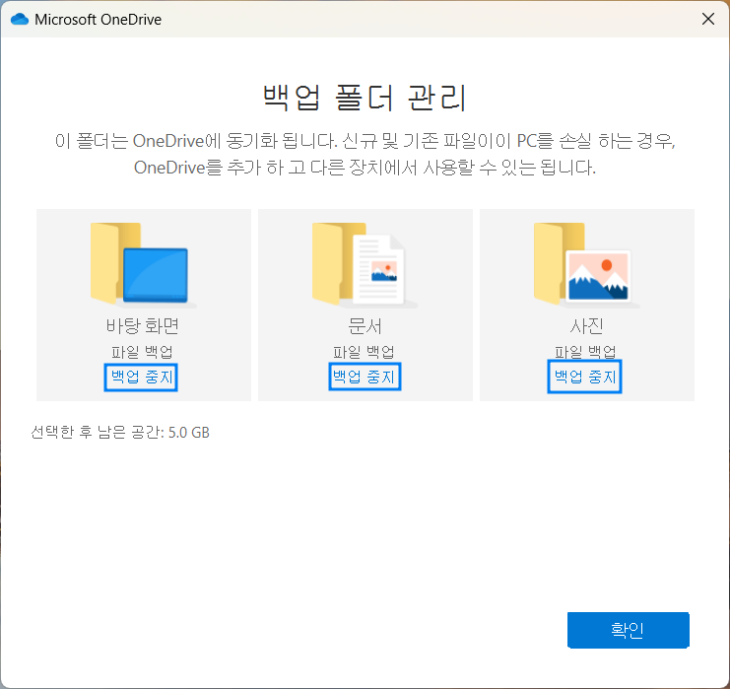Screen dimensions: 730x689
Task: Select the Desktop (바탕 화면) folder icon
Action: tap(144, 265)
